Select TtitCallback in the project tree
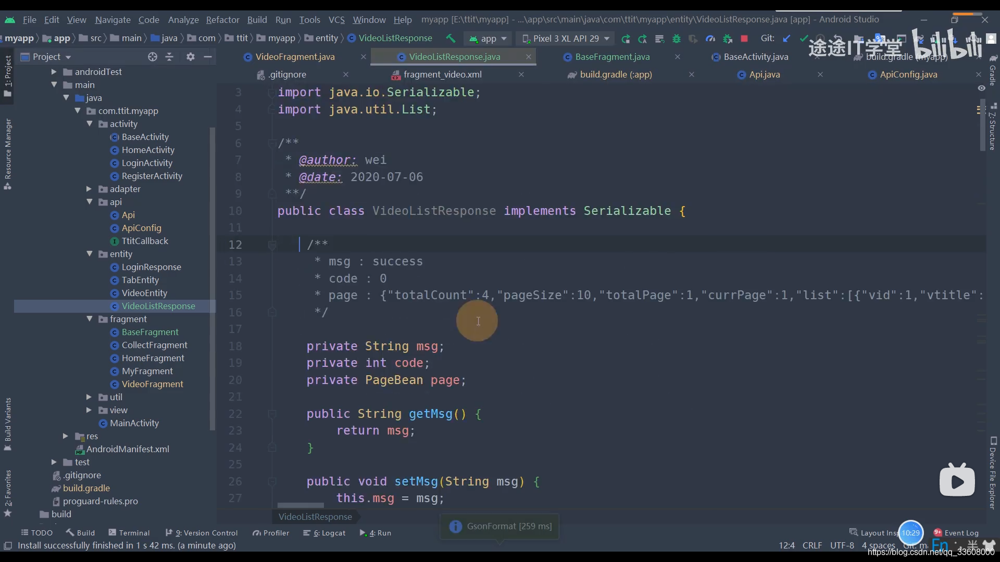The image size is (1000, 562). coord(145,241)
